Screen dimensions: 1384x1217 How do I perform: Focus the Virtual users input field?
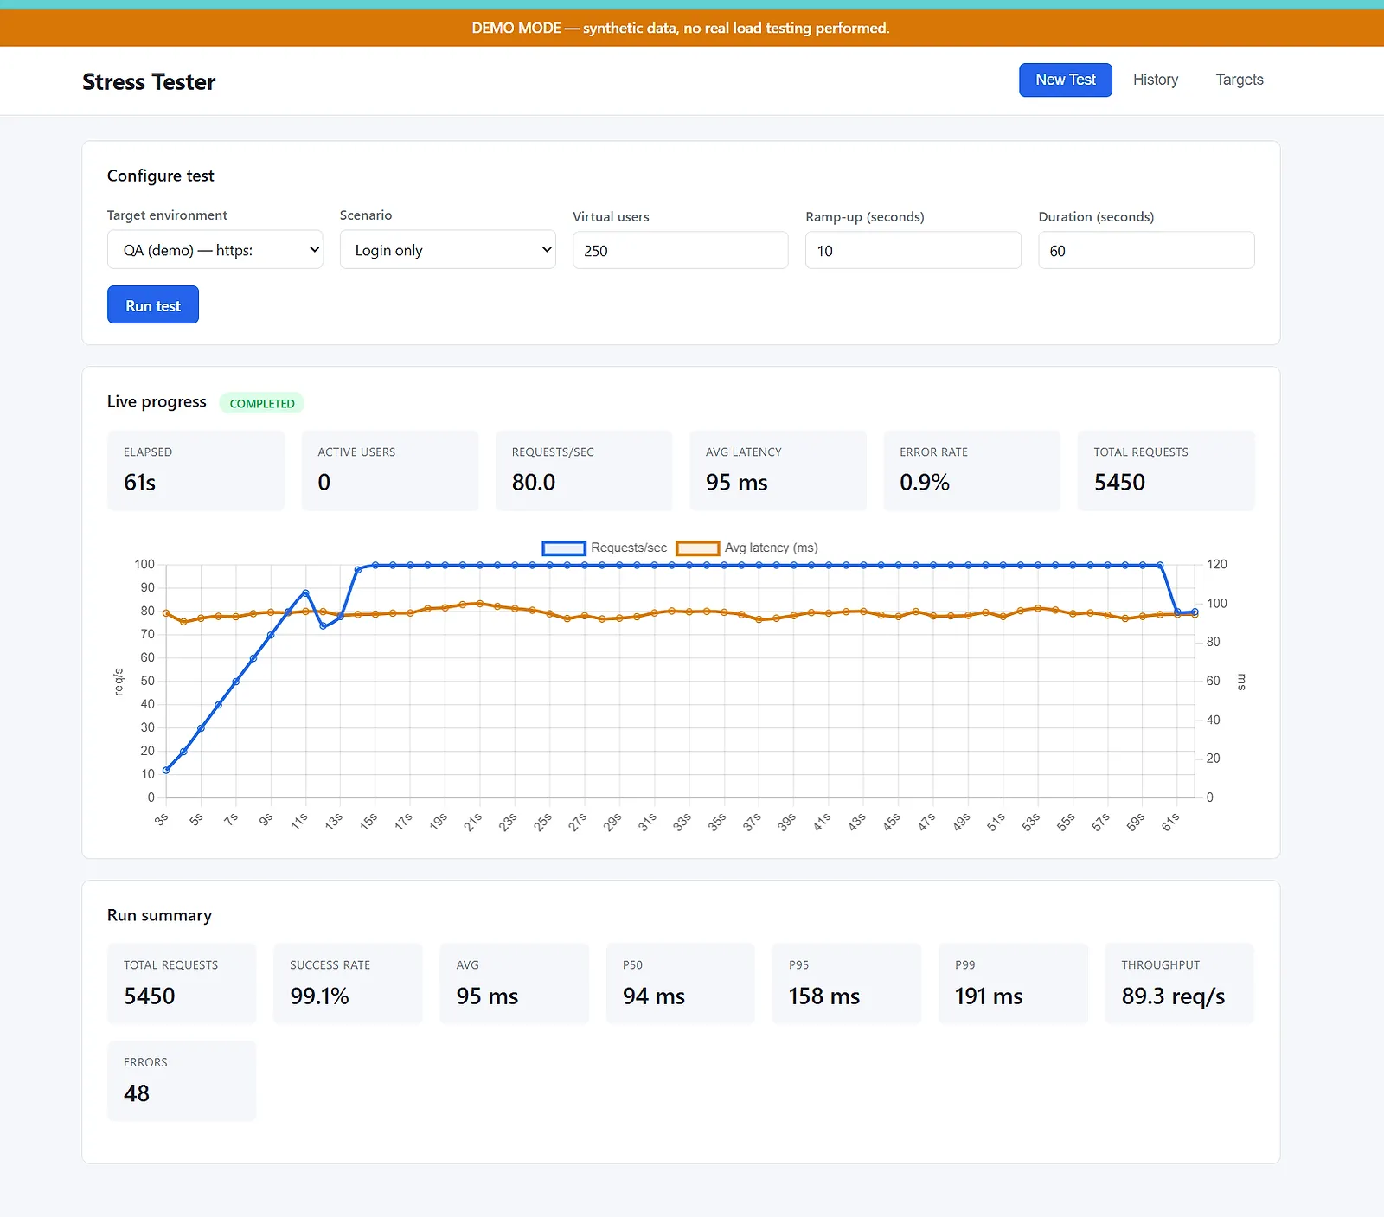click(x=681, y=251)
